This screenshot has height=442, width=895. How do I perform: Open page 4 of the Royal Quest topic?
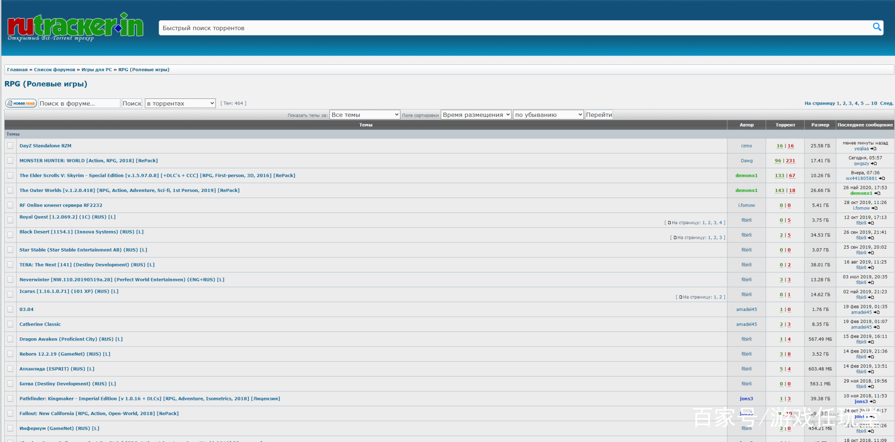721,223
